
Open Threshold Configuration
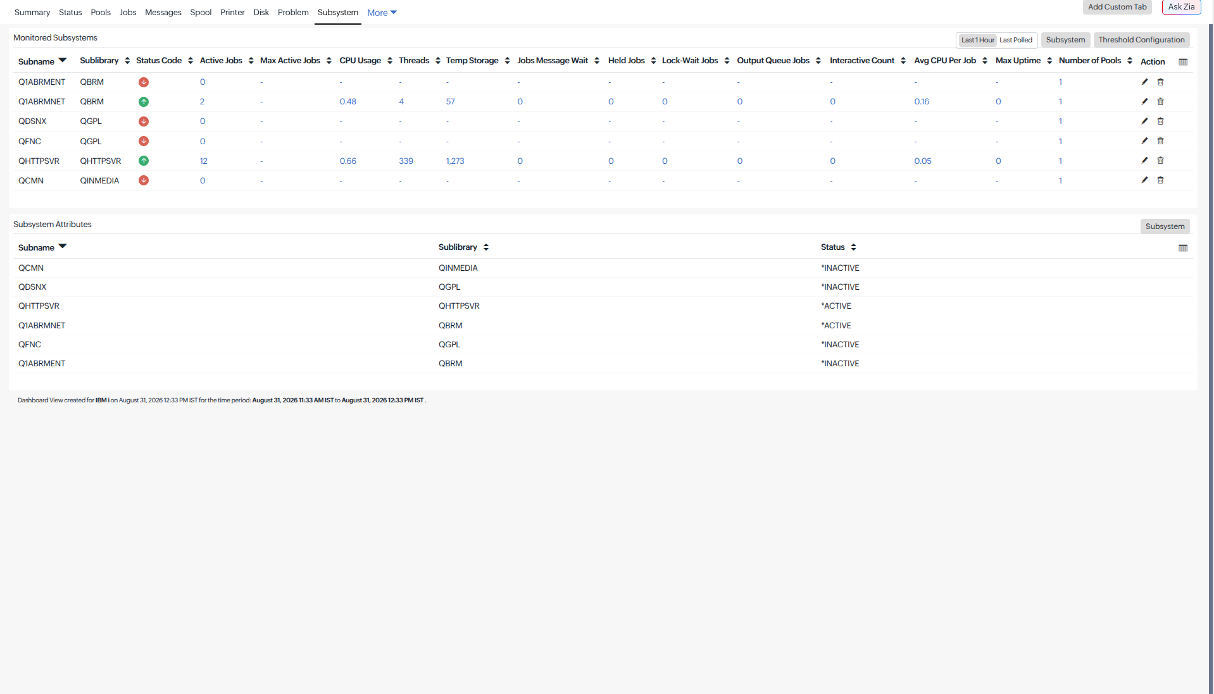coord(1141,40)
